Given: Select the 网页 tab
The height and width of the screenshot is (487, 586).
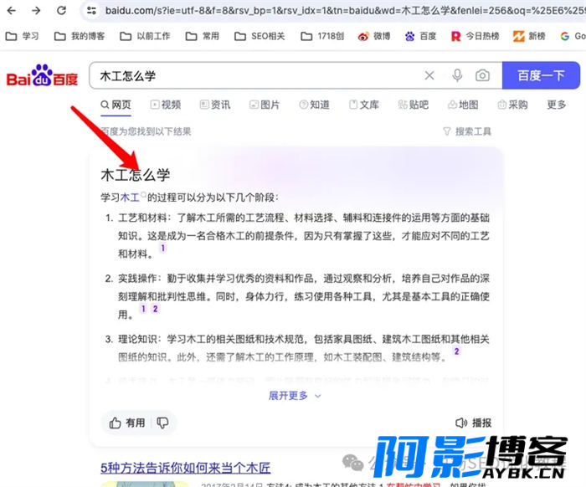Looking at the screenshot, I should [x=116, y=105].
